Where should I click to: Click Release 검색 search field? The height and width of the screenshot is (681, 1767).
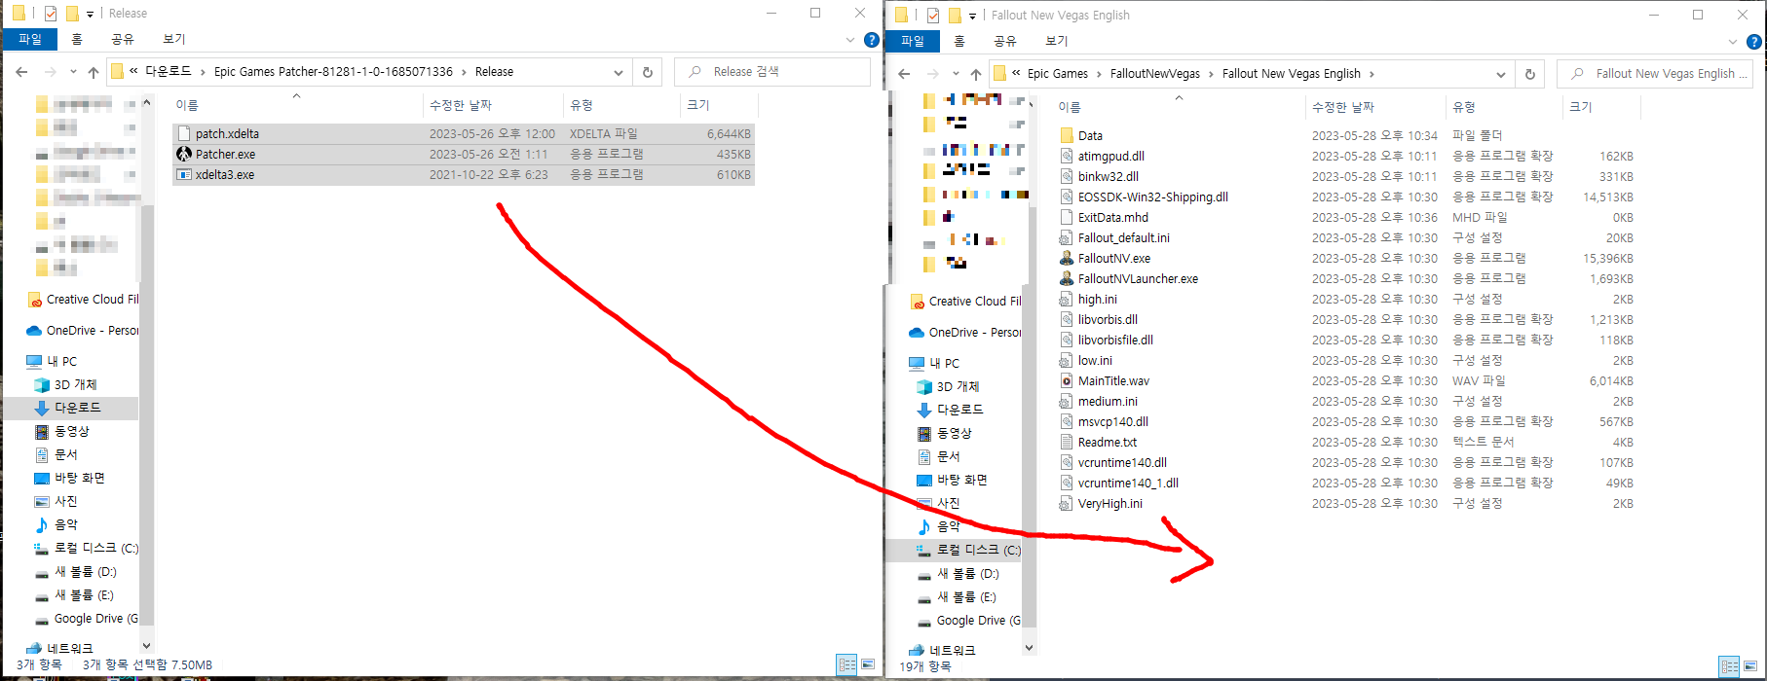click(772, 72)
